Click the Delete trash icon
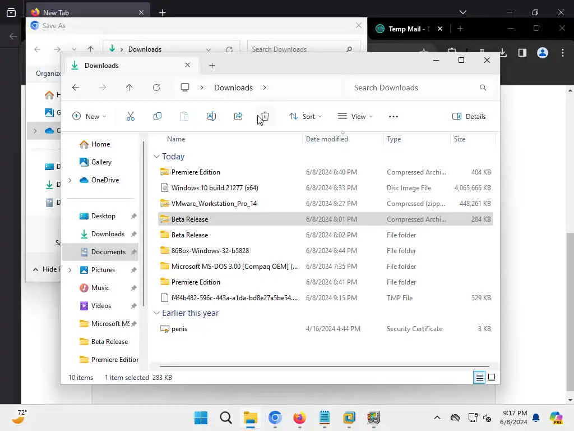The height and width of the screenshot is (431, 574). click(265, 117)
